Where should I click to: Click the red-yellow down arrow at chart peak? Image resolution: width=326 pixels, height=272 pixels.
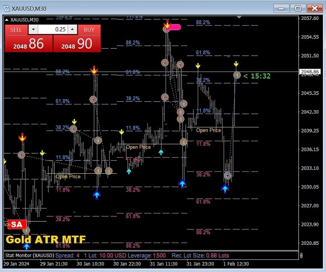[167, 24]
